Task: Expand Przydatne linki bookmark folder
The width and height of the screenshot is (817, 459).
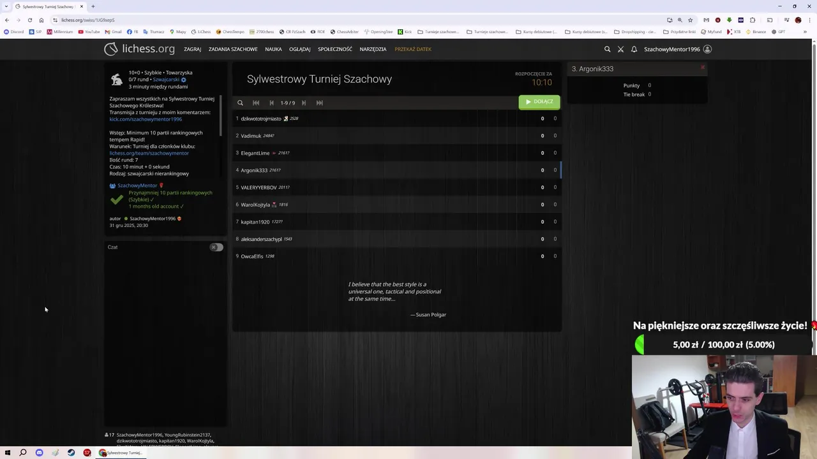Action: tap(680, 31)
